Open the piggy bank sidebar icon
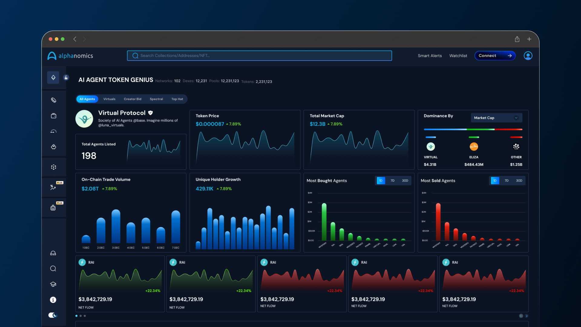The image size is (581, 327). pyautogui.click(x=54, y=147)
